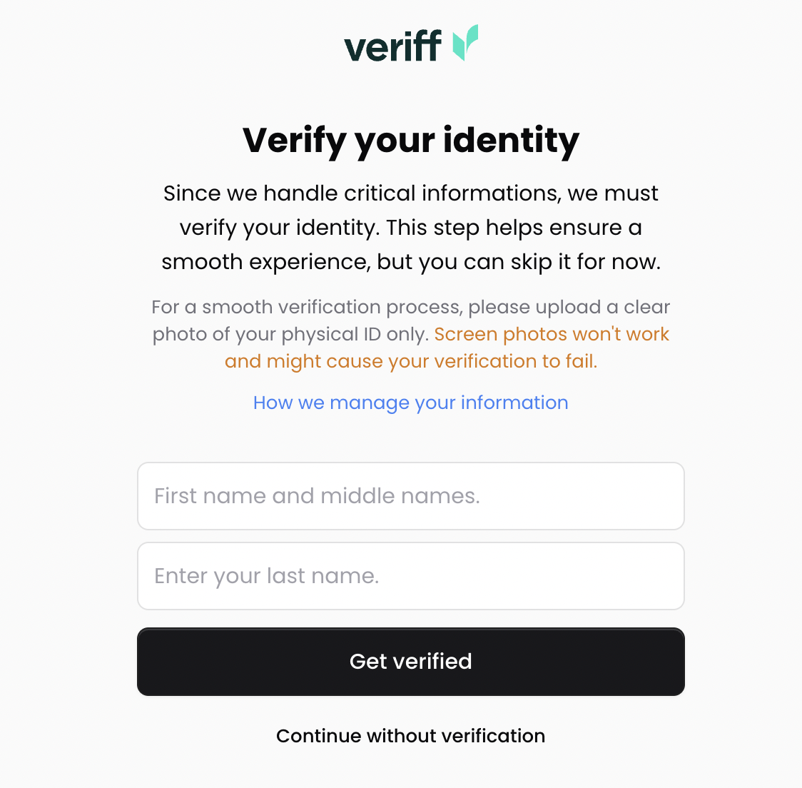802x788 pixels.
Task: Click the orange screen photos warning text
Action: tap(447, 348)
